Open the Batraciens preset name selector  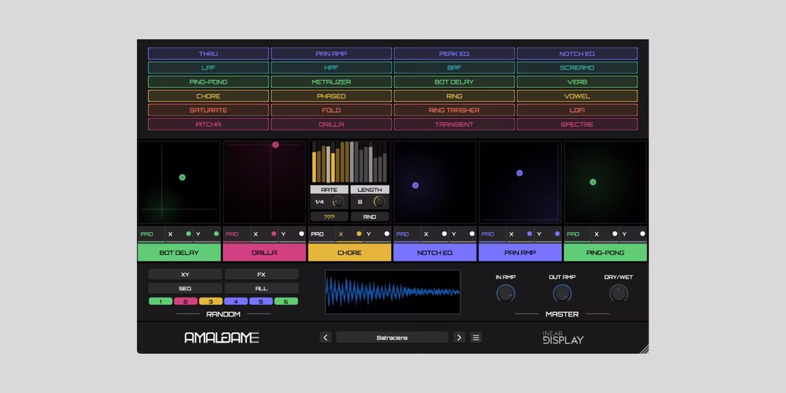tap(392, 337)
